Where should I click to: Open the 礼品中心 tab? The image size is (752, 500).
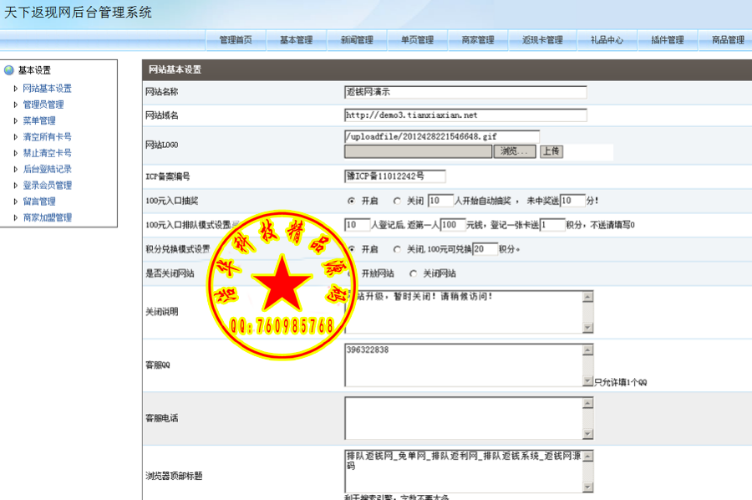click(x=604, y=39)
